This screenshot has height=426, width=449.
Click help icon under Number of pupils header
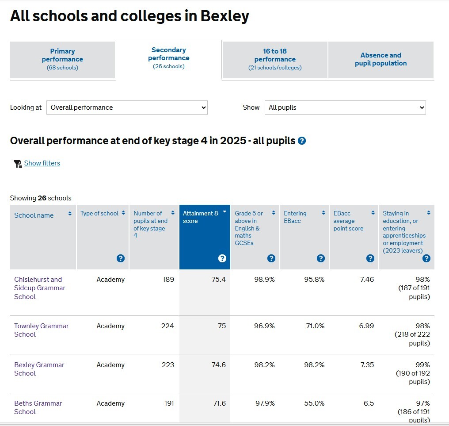tap(121, 258)
